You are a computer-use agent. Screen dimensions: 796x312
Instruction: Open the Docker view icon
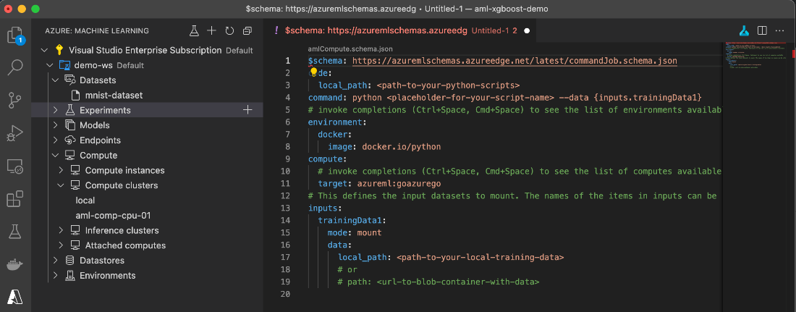(15, 265)
